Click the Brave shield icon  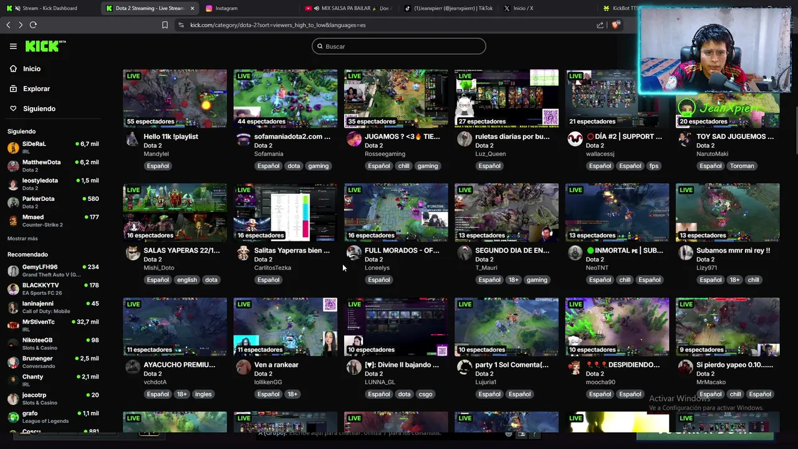click(x=615, y=25)
